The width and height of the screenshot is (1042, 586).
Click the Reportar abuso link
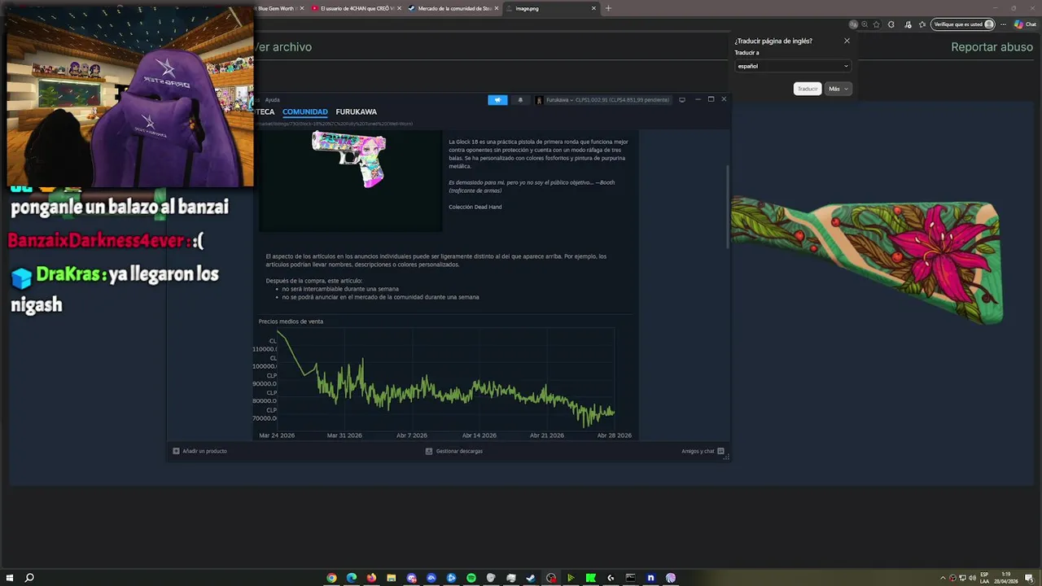(992, 47)
